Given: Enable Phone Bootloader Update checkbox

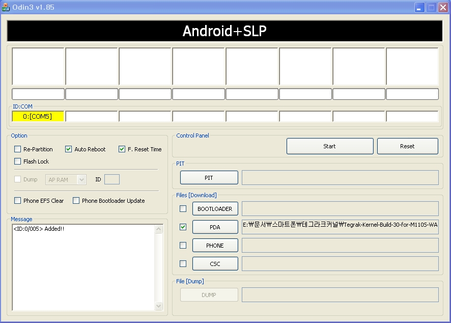Looking at the screenshot, I should [x=76, y=201].
